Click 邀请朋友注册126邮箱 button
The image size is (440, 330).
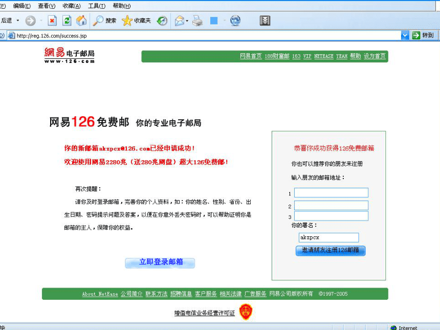pyautogui.click(x=331, y=250)
